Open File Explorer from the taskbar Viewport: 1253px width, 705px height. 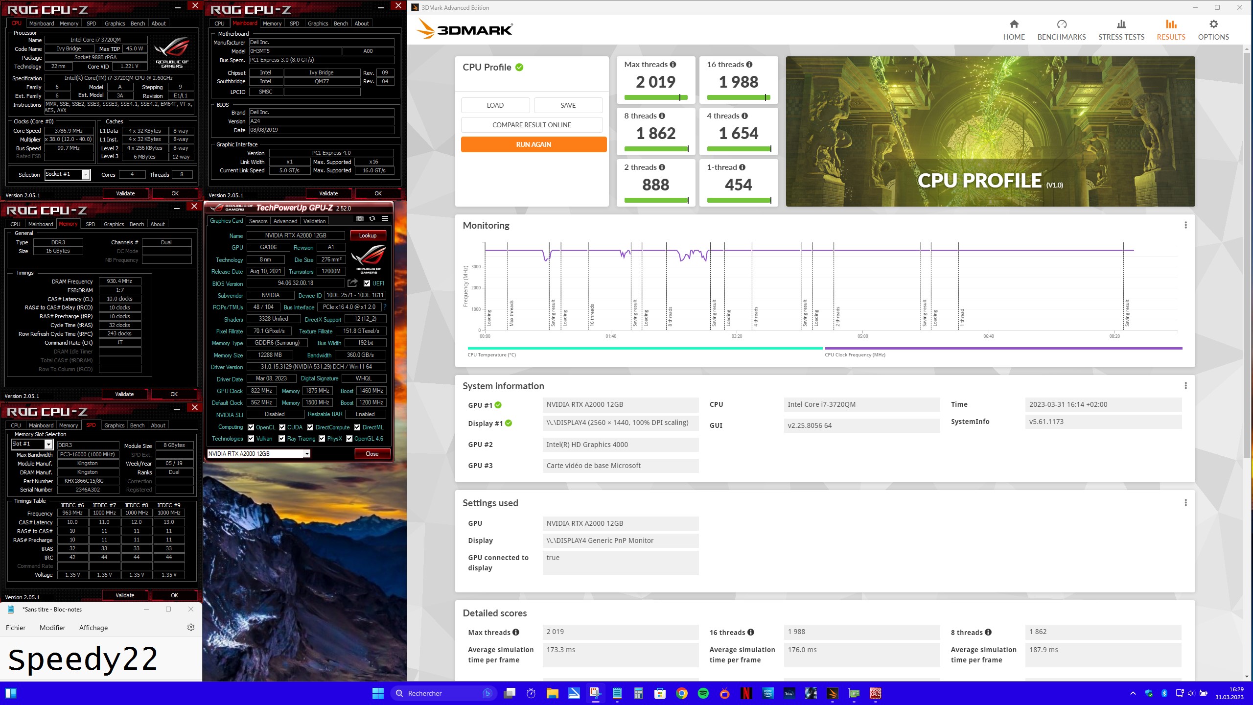pos(553,693)
